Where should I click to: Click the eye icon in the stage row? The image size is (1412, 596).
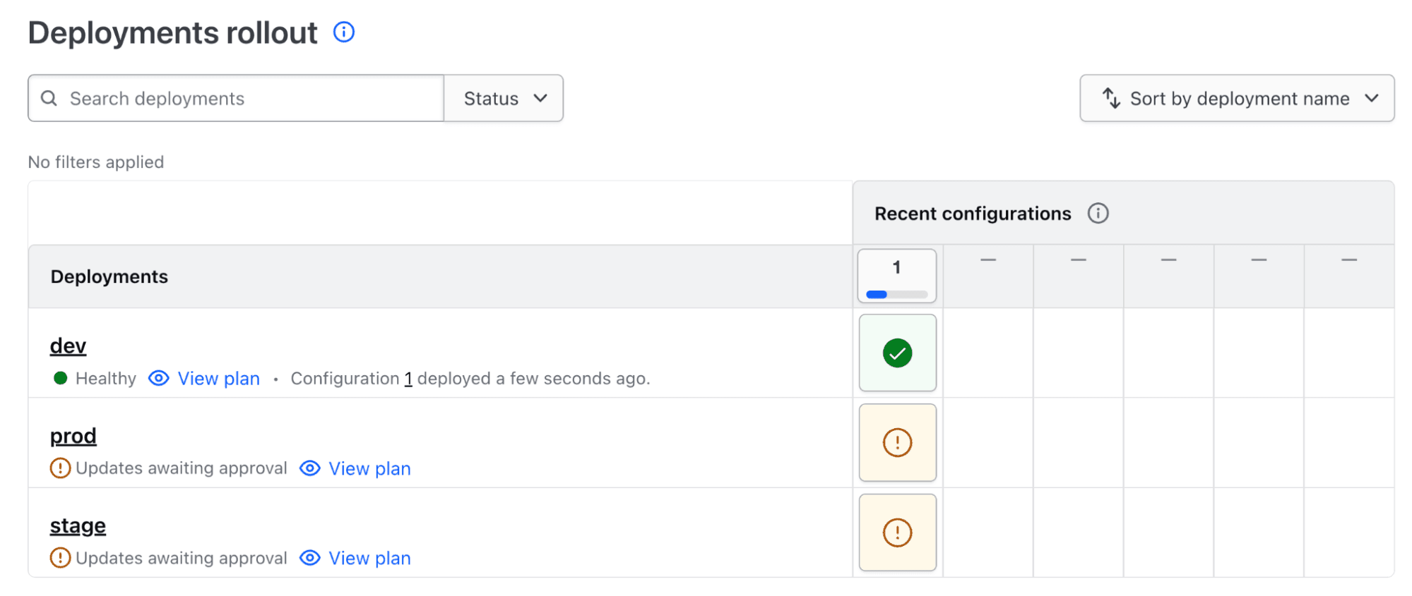[x=310, y=558]
